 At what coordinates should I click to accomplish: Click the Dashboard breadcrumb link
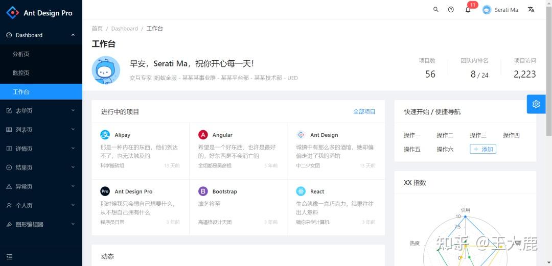tap(125, 29)
